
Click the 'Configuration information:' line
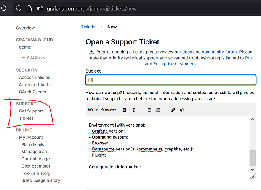tap(115, 167)
